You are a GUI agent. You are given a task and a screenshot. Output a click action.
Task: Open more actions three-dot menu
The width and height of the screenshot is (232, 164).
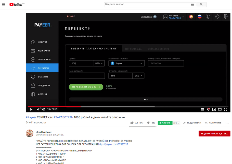[227, 123]
